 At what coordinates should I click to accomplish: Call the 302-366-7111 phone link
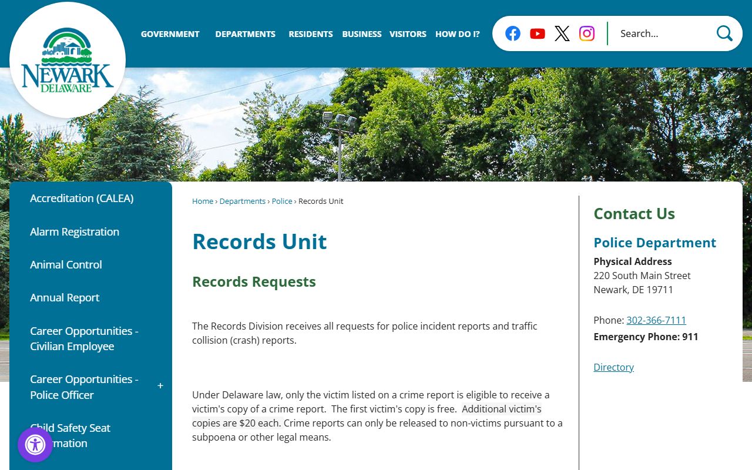point(656,320)
